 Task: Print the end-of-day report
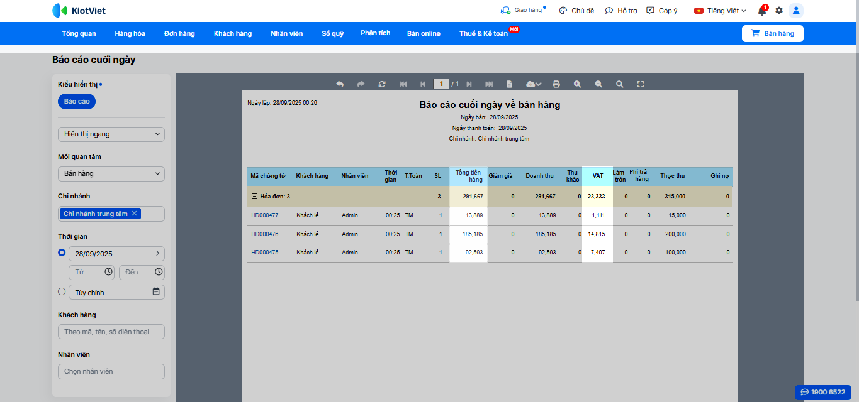pos(556,84)
